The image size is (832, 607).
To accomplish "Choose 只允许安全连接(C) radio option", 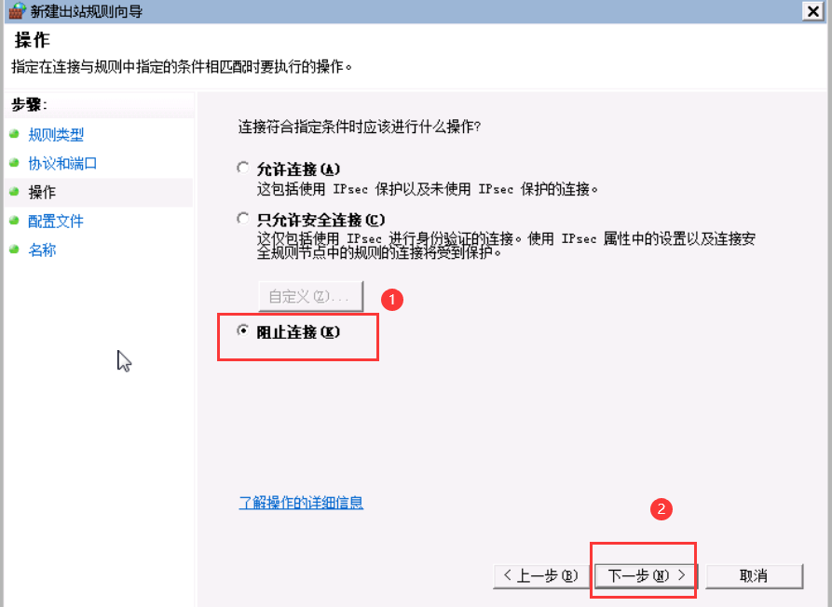I will 242,219.
